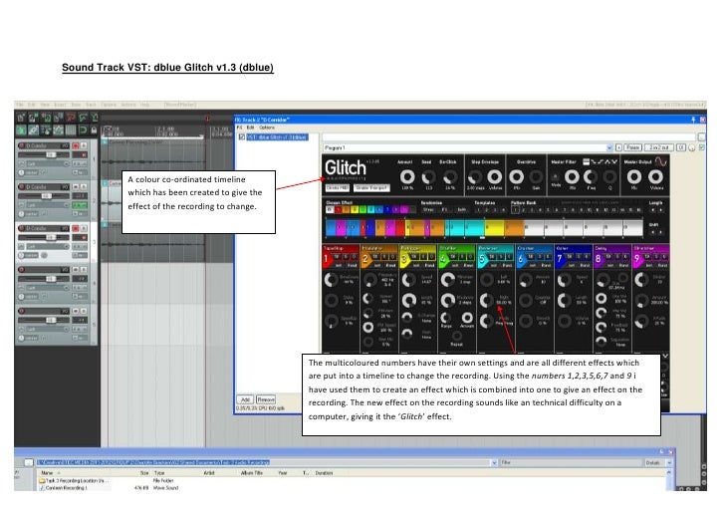Open the FX menu in the FX window
The width and height of the screenshot is (725, 513).
coord(239,128)
